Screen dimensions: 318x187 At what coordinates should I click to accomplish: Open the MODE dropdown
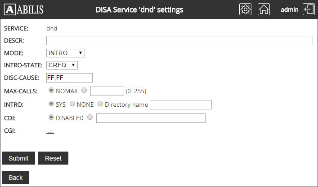click(x=66, y=53)
